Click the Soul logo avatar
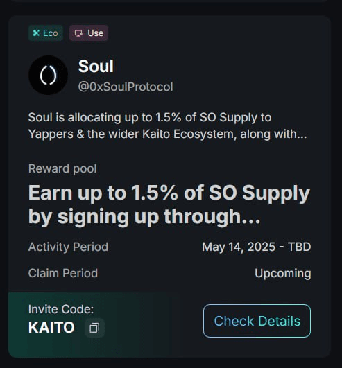Image resolution: width=342 pixels, height=368 pixels. pos(48,75)
